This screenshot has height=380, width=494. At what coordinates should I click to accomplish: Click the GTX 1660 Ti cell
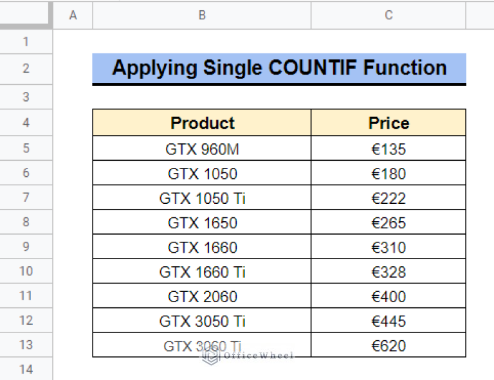coord(202,271)
